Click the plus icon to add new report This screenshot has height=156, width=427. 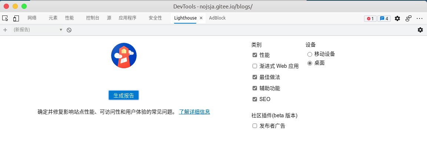[x=5, y=30]
